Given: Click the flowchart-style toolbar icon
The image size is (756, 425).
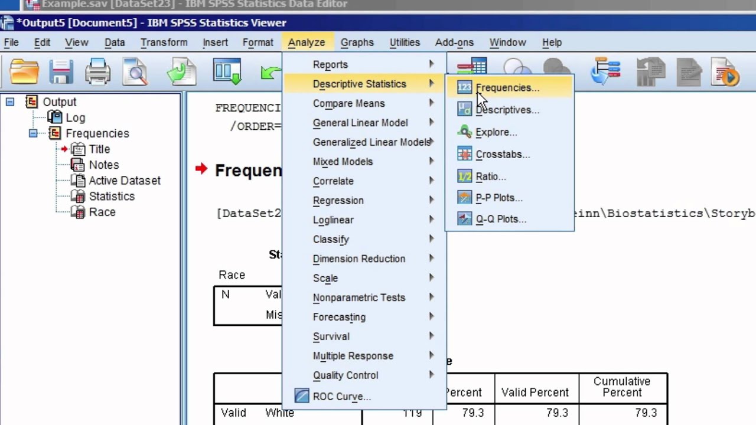Looking at the screenshot, I should click(605, 71).
